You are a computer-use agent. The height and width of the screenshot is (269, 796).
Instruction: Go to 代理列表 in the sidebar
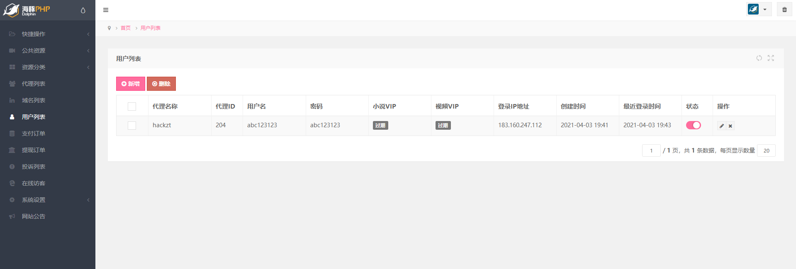34,84
